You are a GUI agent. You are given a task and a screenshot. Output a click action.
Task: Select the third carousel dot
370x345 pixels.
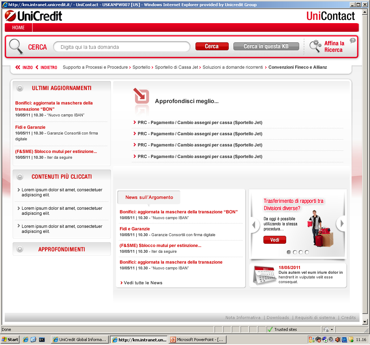pos(301,252)
